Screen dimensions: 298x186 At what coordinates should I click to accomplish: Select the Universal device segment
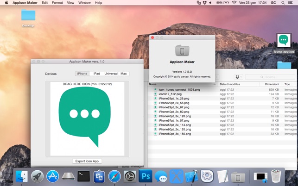pyautogui.click(x=111, y=74)
